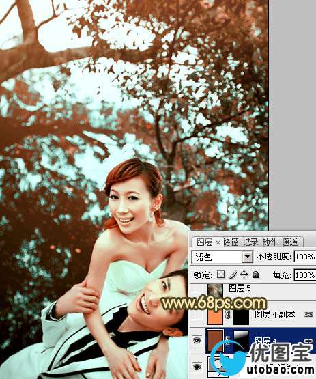Click the 不透明度 100% input field
Screen dimensions: 316x379
pos(305,257)
